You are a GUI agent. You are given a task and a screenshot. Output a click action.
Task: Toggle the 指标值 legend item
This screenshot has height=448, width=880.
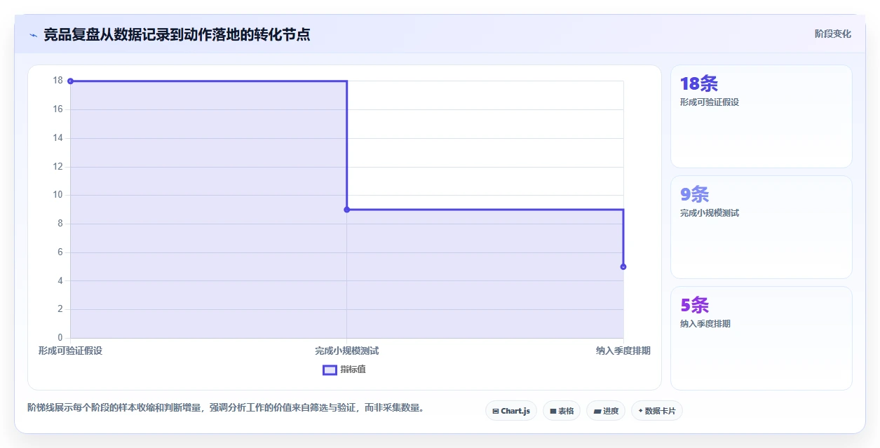coord(344,369)
